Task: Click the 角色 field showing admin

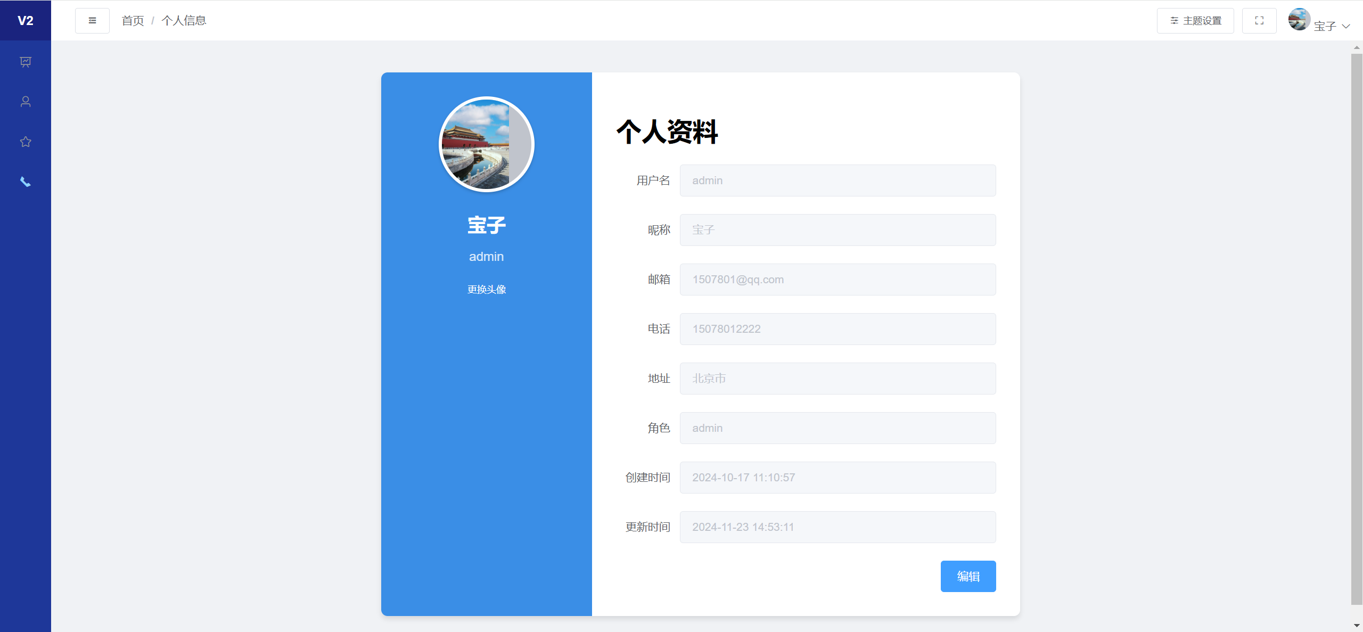Action: (x=837, y=428)
